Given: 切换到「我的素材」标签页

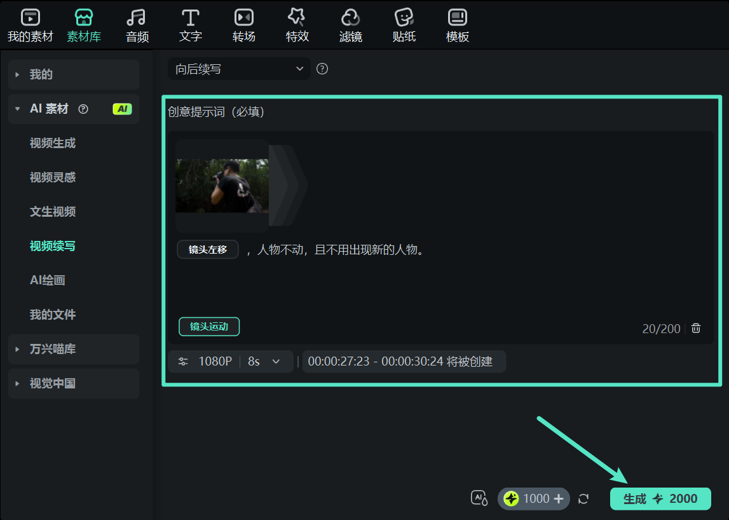Looking at the screenshot, I should point(31,24).
